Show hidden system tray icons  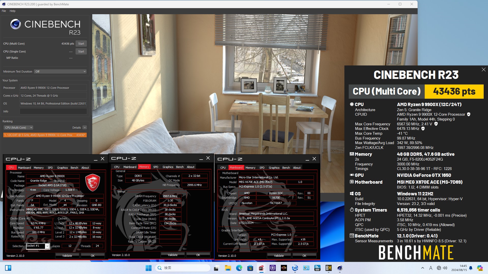(422, 268)
